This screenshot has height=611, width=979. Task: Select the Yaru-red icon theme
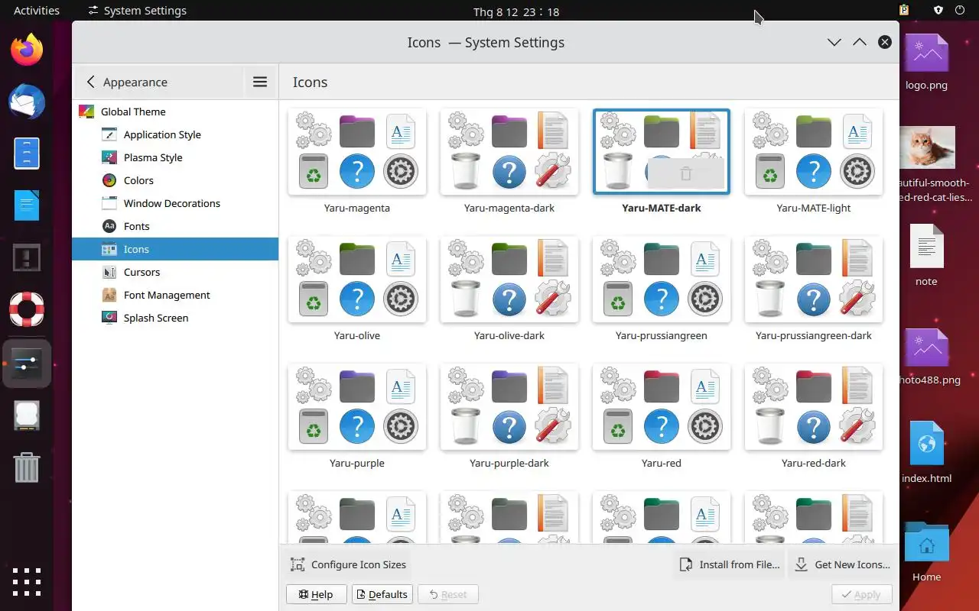[662, 407]
